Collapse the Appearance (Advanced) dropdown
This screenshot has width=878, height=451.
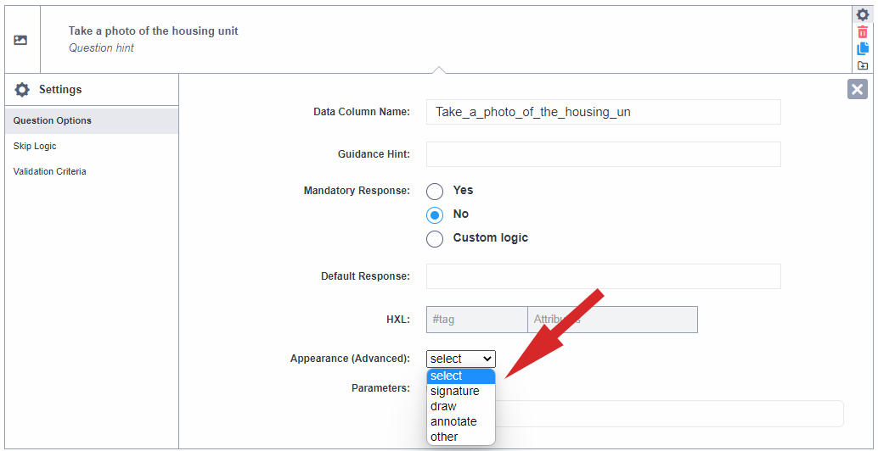pos(460,359)
